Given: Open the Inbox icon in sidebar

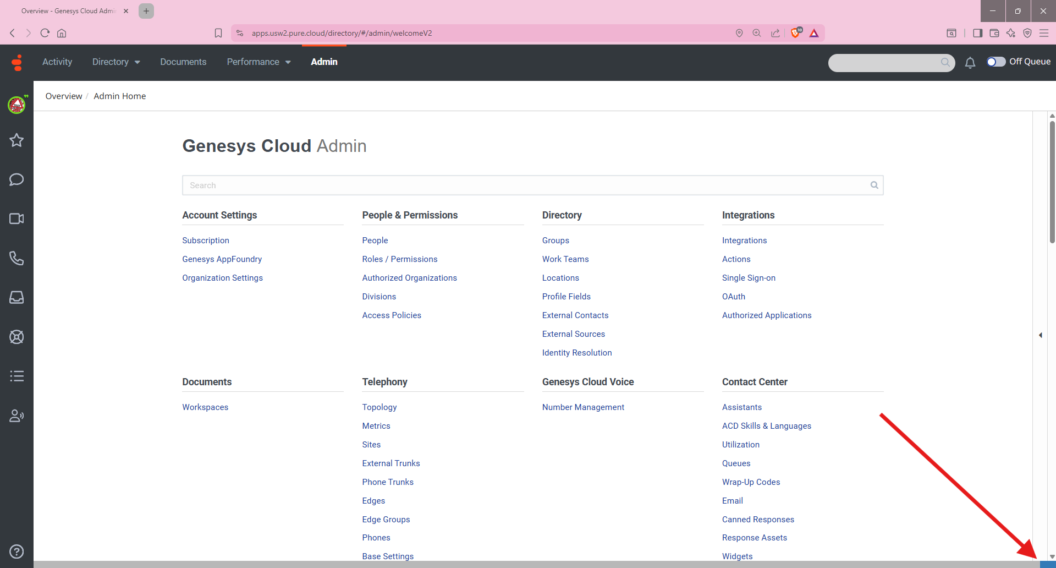Looking at the screenshot, I should tap(16, 298).
